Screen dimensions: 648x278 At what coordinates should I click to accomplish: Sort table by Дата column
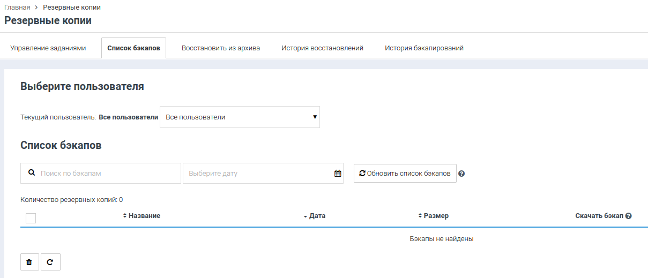(316, 216)
